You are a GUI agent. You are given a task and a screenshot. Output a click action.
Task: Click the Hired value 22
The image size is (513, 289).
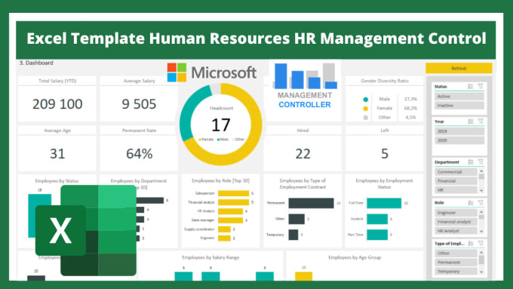[x=303, y=154]
